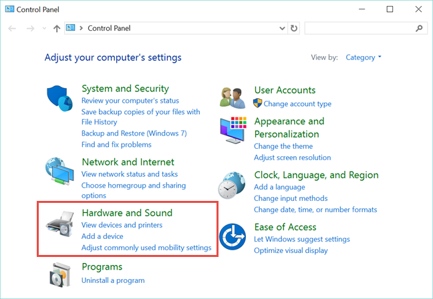Go up one level with Up arrow
433x299 pixels.
point(57,29)
